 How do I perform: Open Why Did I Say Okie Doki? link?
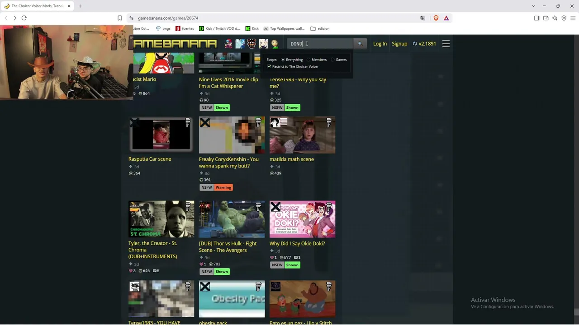pos(297,243)
